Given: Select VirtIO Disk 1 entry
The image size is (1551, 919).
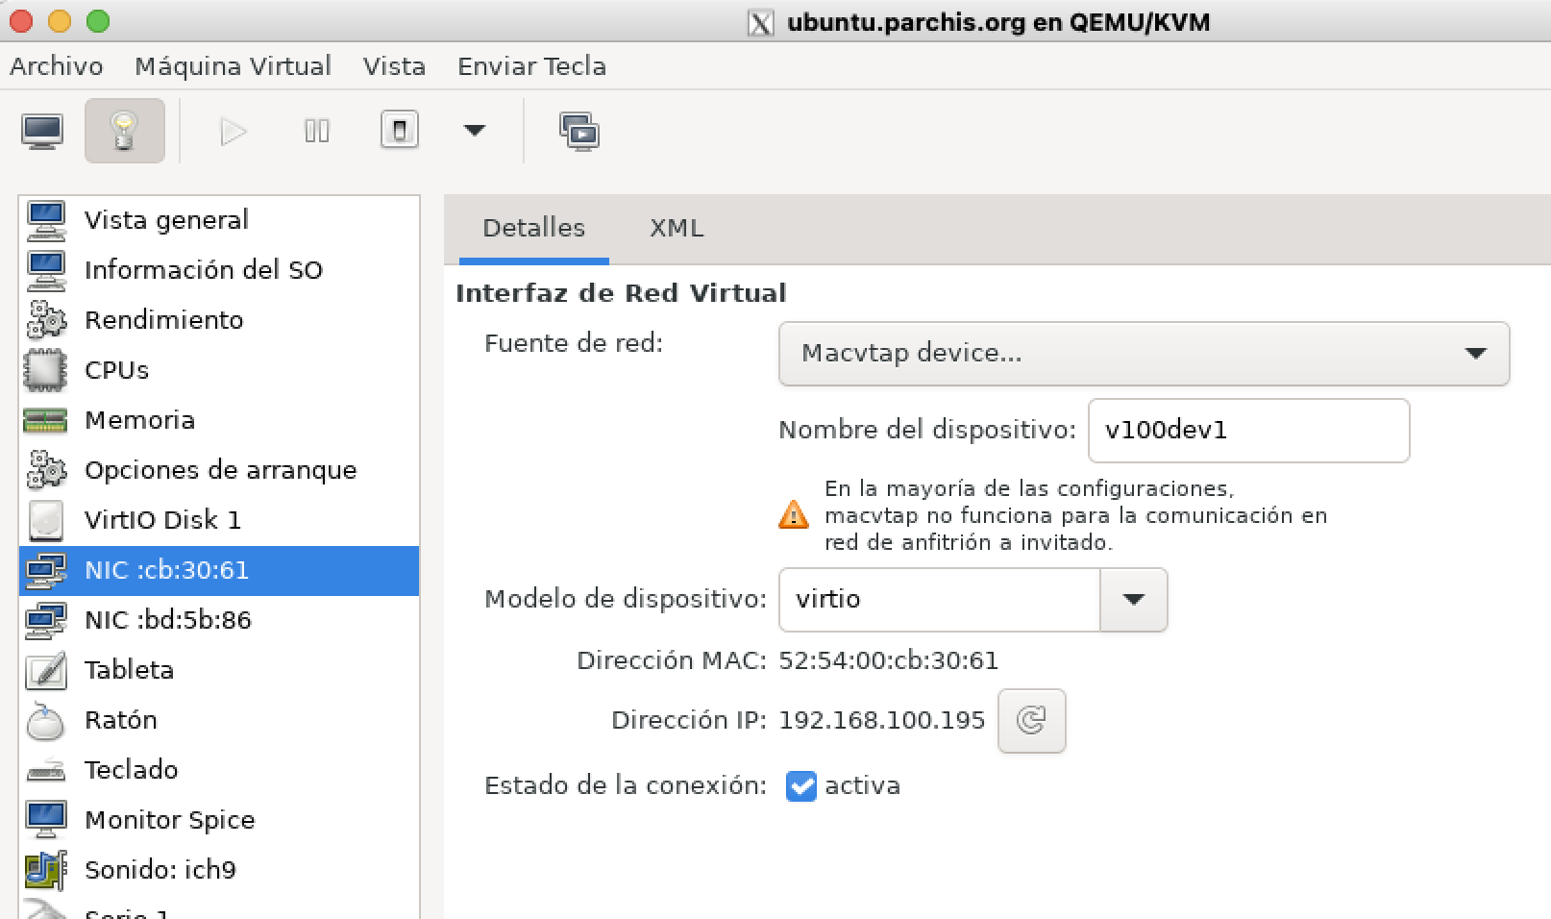Looking at the screenshot, I should (219, 520).
